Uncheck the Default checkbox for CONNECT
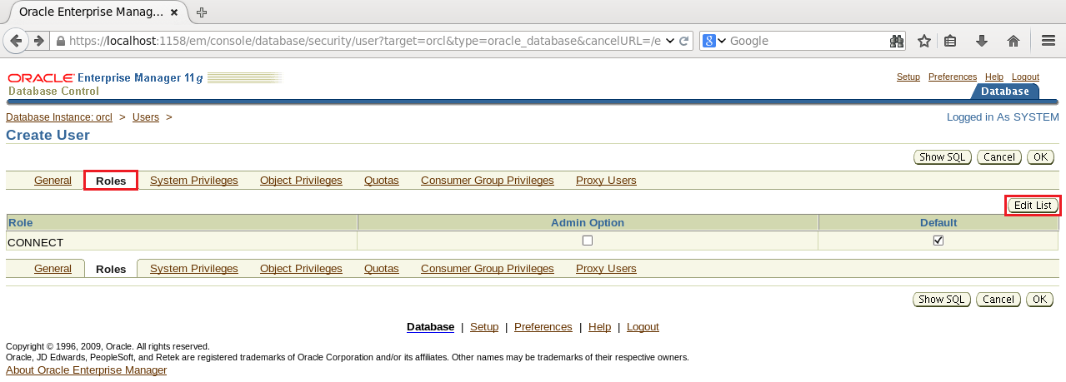Screen dimensions: 1066x382 pyautogui.click(x=938, y=241)
